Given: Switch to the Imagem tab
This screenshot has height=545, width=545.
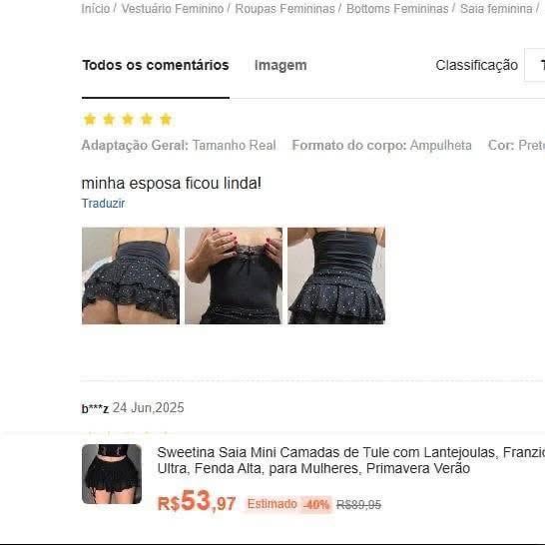Looking at the screenshot, I should point(280,65).
